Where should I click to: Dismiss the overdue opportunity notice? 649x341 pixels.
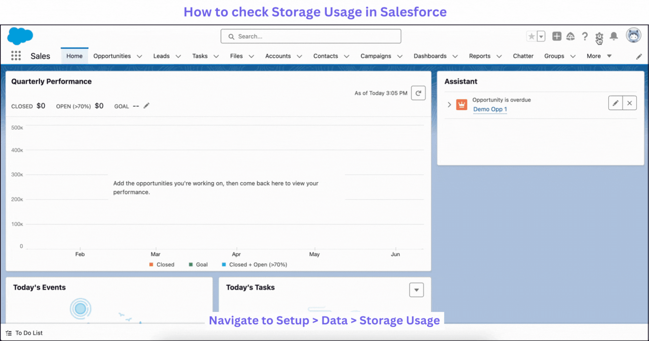point(630,103)
